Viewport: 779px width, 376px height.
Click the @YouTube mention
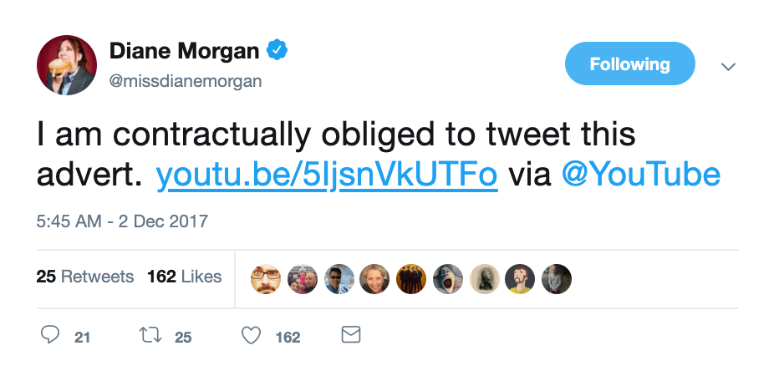pos(641,175)
